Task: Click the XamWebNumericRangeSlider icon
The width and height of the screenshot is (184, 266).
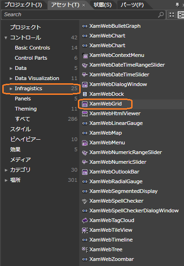Action: click(85, 153)
